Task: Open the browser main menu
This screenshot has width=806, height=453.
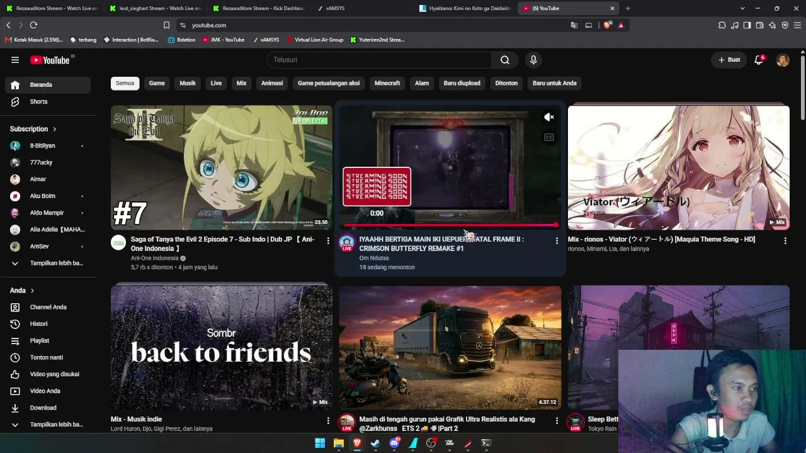Action: [798, 25]
